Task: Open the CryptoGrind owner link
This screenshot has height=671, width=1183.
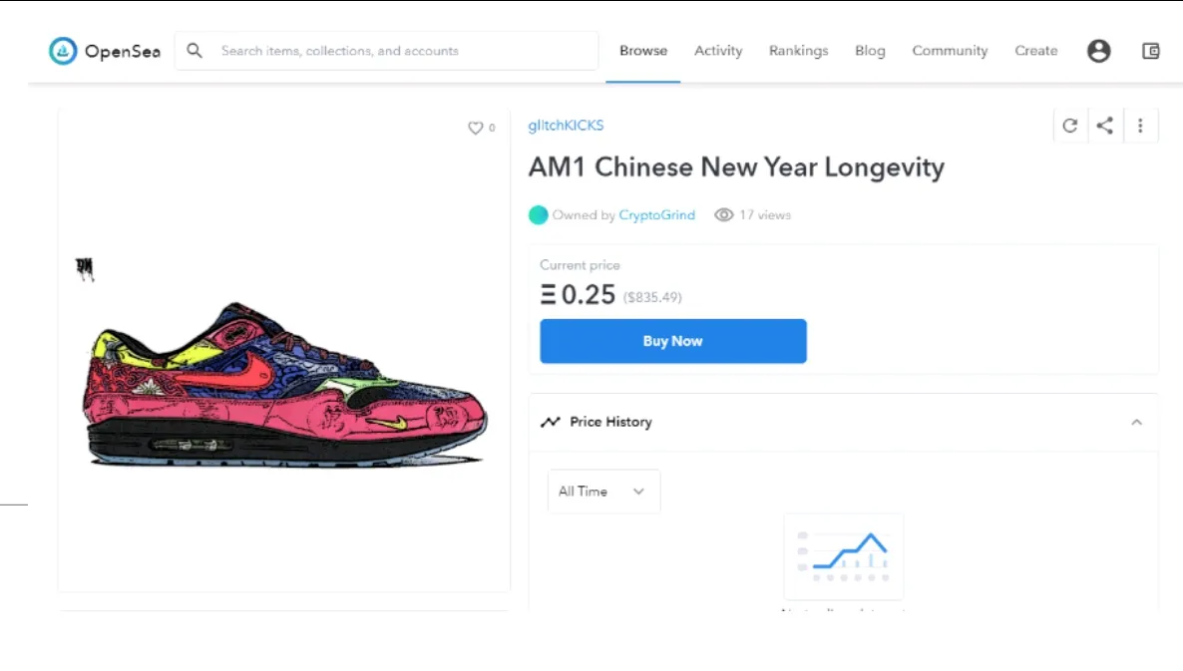Action: 656,215
